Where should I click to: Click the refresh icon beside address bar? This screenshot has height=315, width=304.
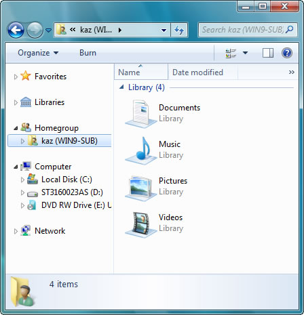pyautogui.click(x=179, y=30)
